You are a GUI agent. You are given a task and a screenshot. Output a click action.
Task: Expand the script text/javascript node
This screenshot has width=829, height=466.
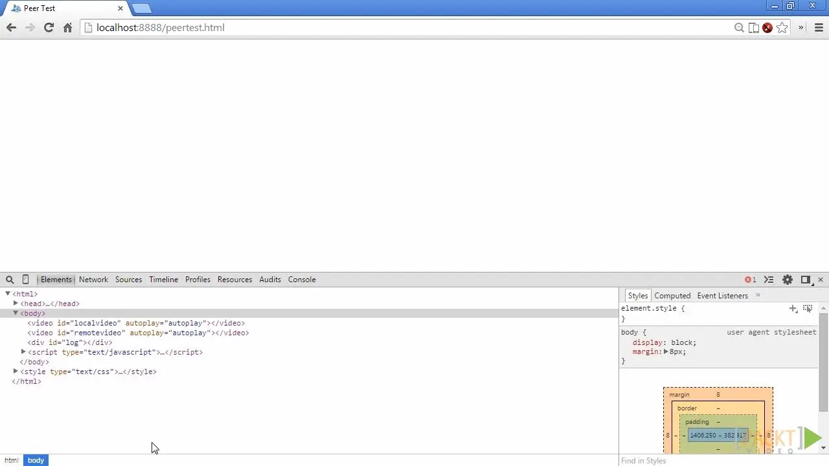coord(23,352)
